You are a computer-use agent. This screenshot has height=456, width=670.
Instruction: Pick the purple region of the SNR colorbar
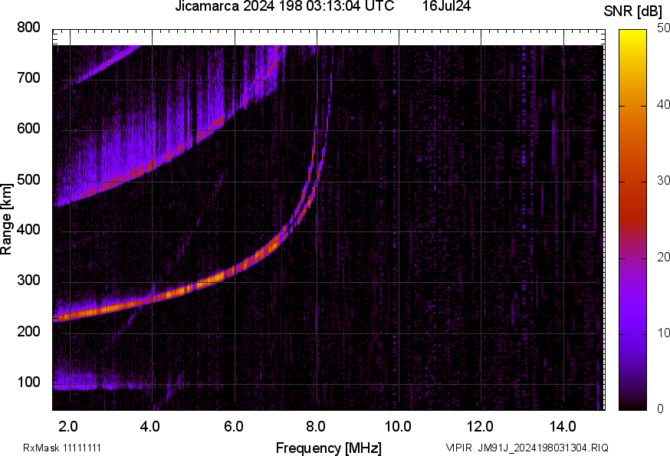coord(632,307)
